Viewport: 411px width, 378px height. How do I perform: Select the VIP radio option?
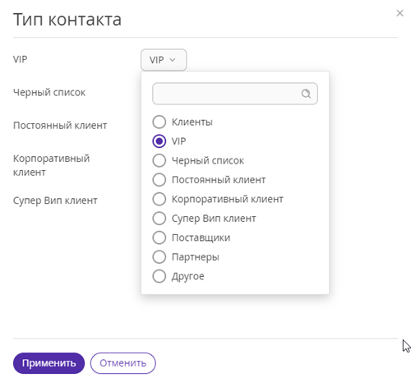(x=159, y=141)
